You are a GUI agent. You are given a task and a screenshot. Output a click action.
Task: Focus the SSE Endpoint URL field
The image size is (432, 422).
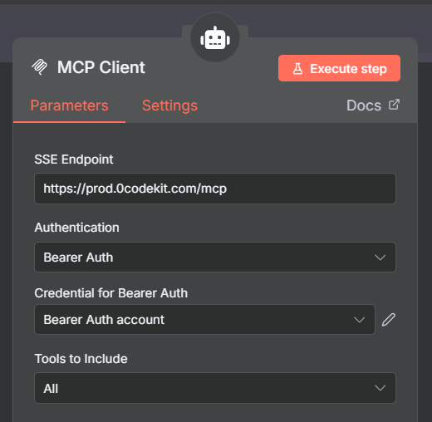pyautogui.click(x=215, y=189)
